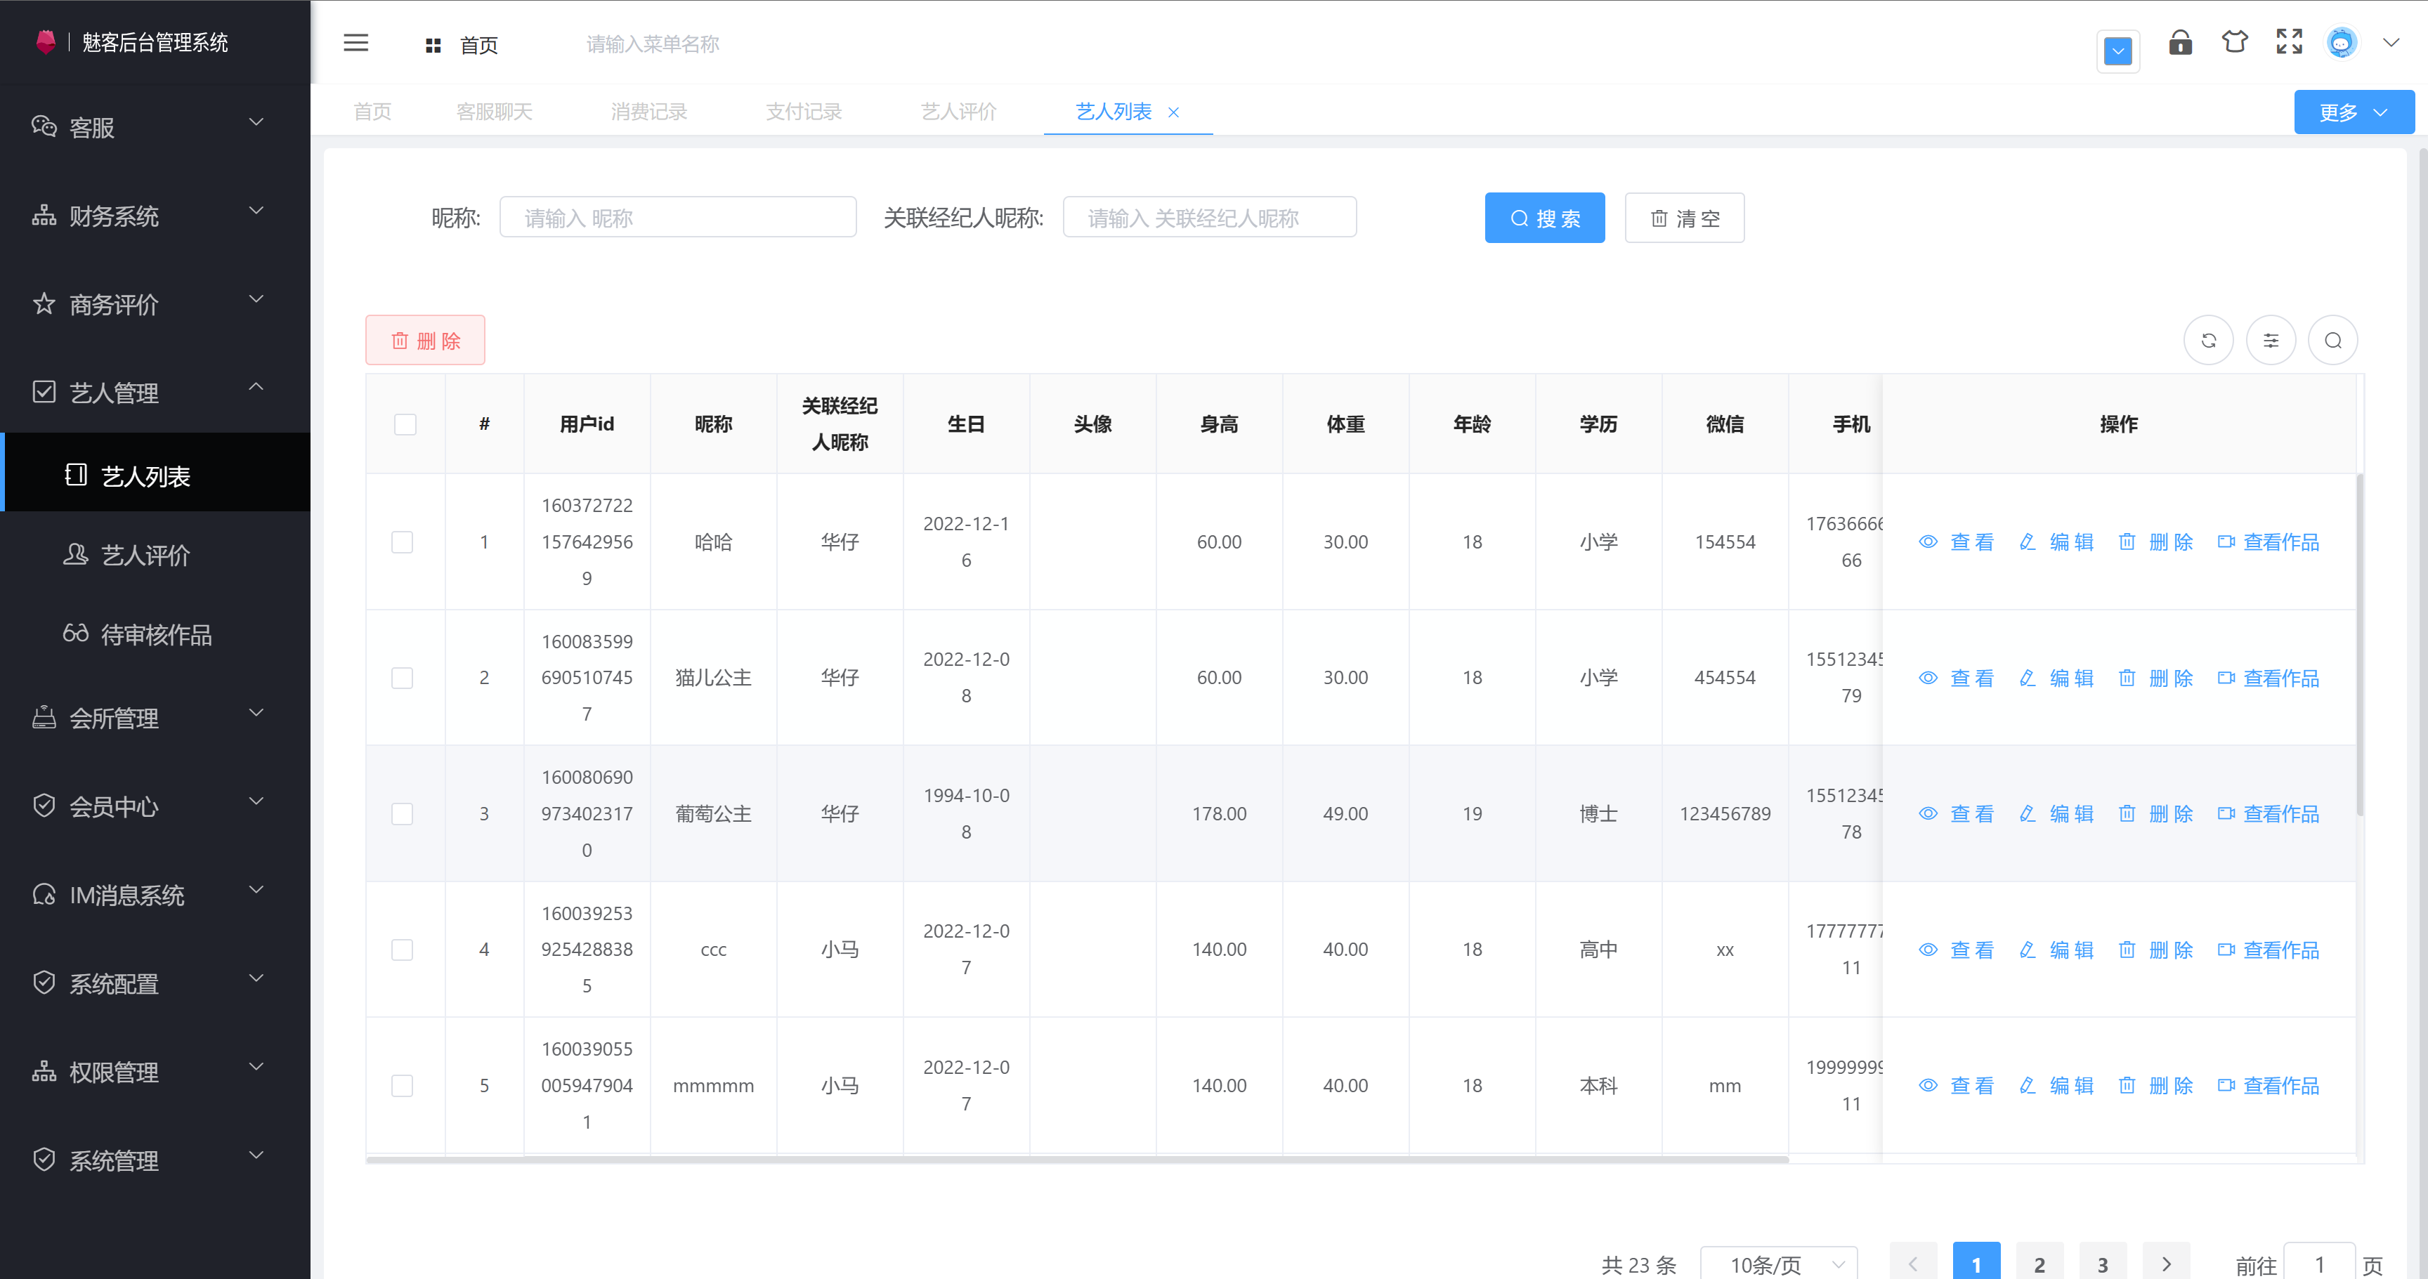Focus the 关联经纪人昵称 input field
The height and width of the screenshot is (1279, 2428).
[x=1209, y=218]
